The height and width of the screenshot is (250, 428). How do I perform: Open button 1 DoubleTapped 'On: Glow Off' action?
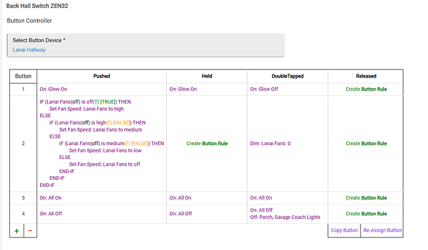(264, 89)
